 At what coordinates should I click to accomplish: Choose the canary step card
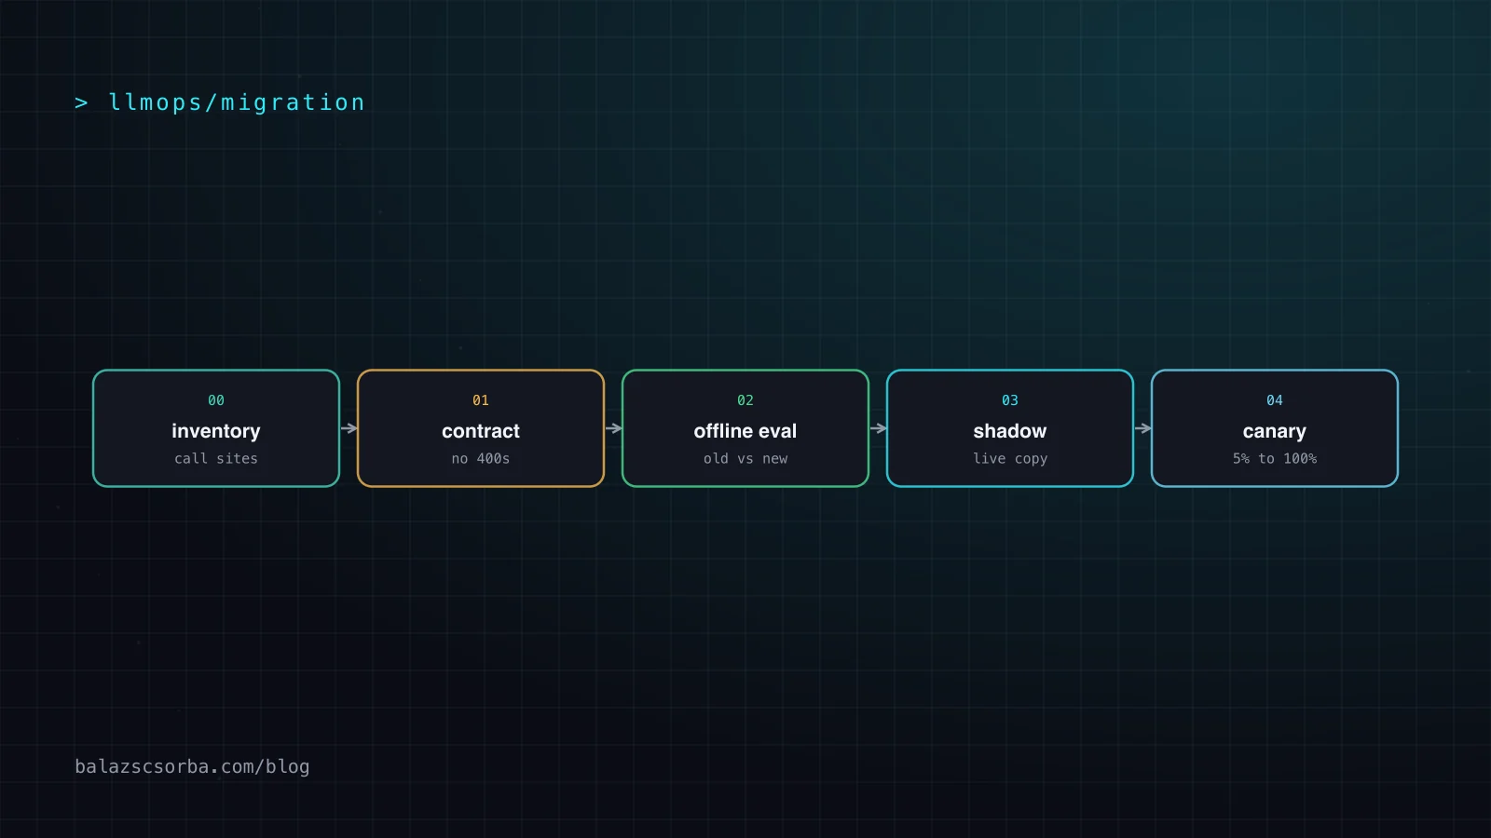[1275, 428]
